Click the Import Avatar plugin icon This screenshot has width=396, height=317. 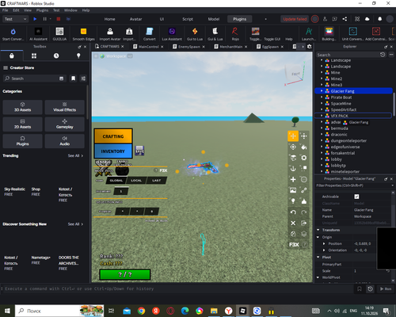tap(110, 34)
